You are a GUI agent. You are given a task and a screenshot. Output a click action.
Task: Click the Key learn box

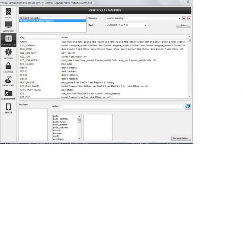pyautogui.click(x=33, y=125)
